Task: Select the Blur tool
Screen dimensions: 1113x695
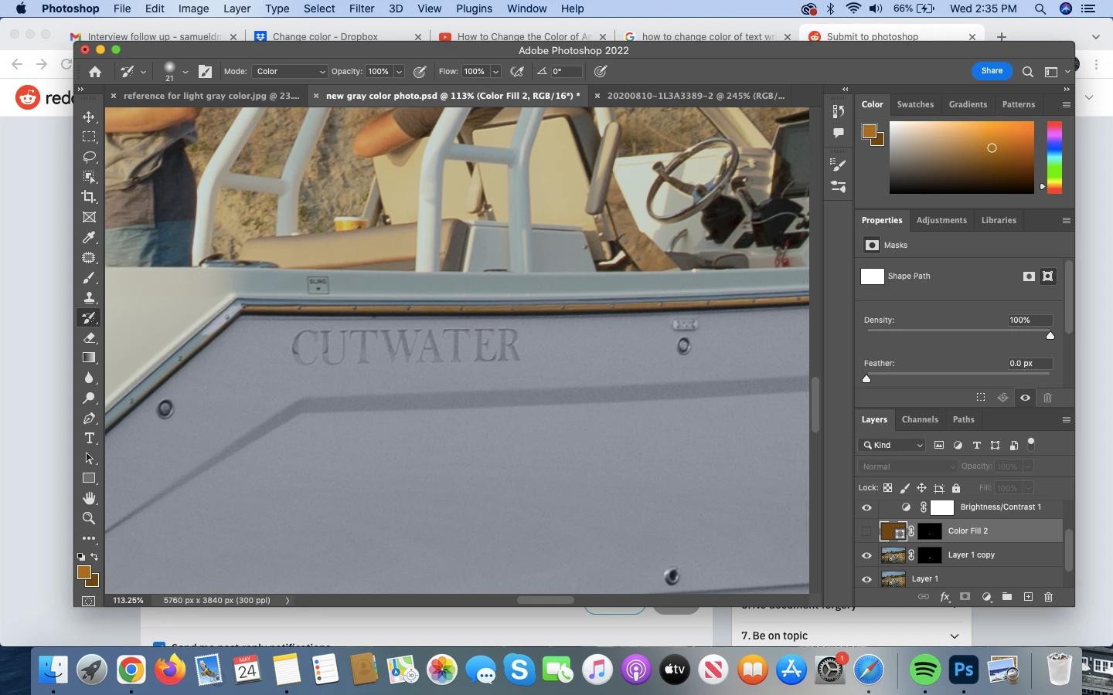Action: (89, 378)
